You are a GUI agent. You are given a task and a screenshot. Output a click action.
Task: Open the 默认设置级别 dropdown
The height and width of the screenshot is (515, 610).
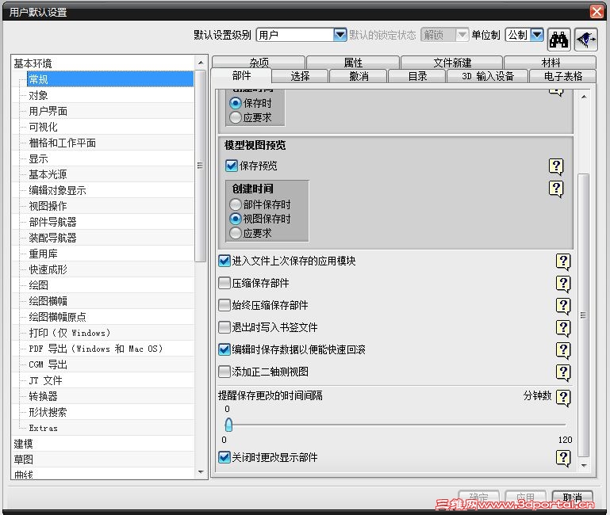[340, 35]
